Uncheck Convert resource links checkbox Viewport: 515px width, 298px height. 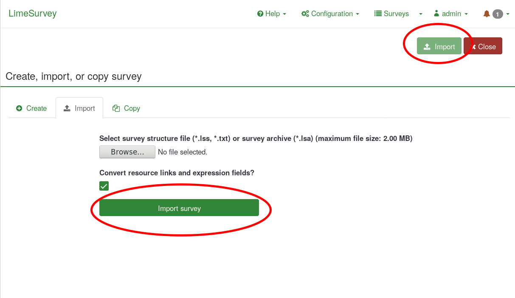click(x=104, y=186)
